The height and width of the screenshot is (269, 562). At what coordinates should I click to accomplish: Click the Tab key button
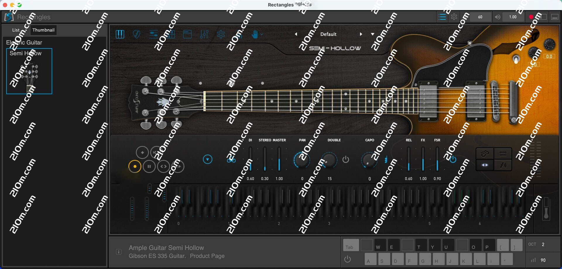click(x=351, y=245)
